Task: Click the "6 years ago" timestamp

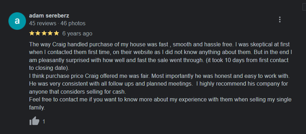Action: click(77, 34)
